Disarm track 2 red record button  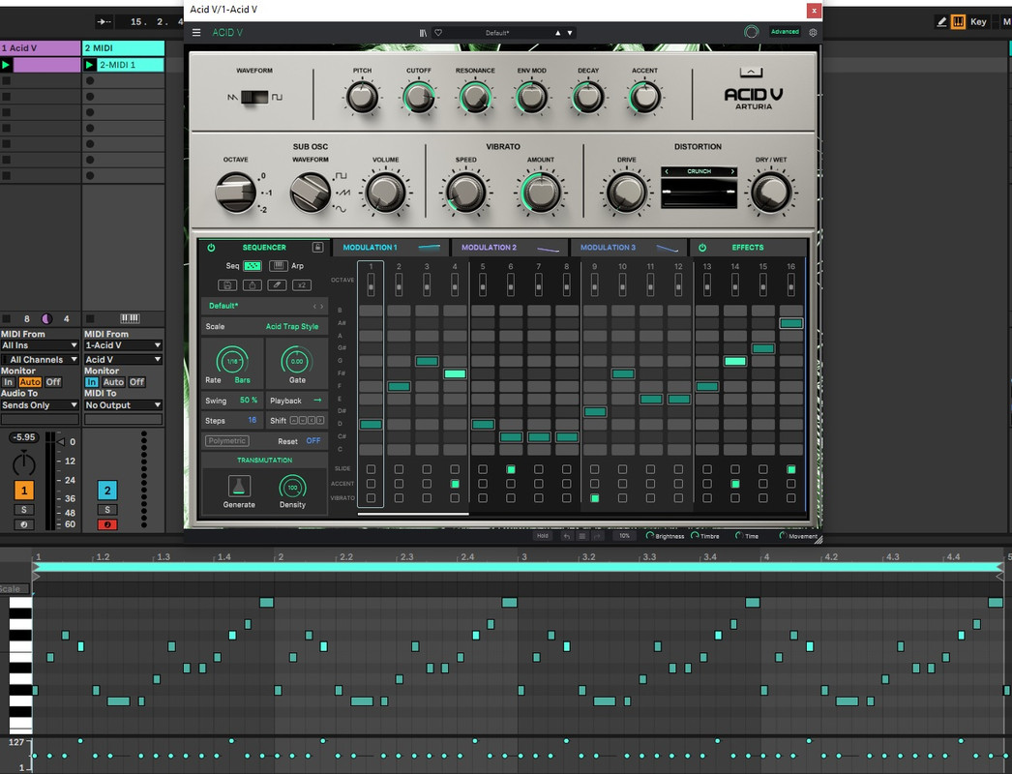[107, 524]
